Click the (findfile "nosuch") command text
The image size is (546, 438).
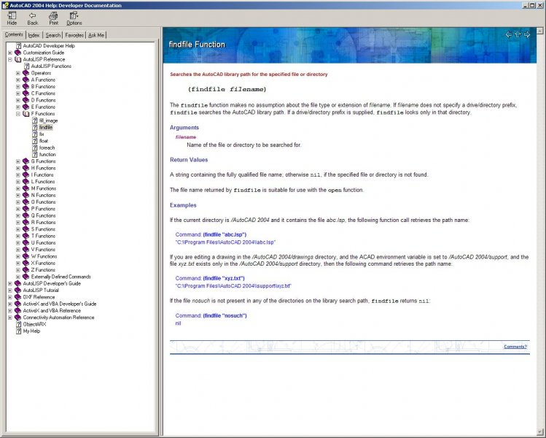(x=225, y=315)
